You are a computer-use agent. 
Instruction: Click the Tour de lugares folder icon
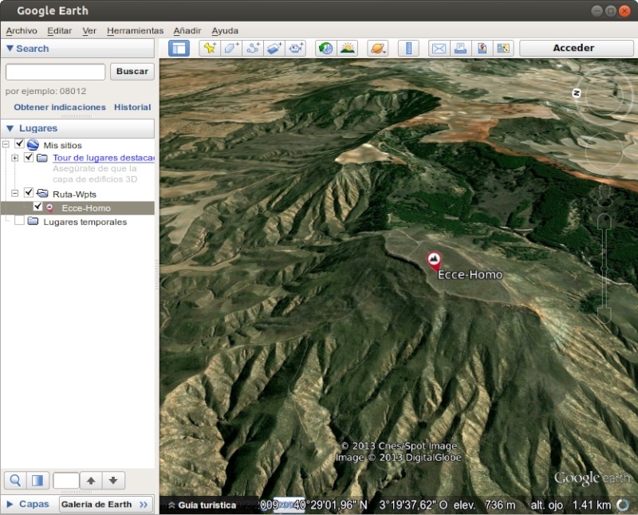click(x=42, y=157)
